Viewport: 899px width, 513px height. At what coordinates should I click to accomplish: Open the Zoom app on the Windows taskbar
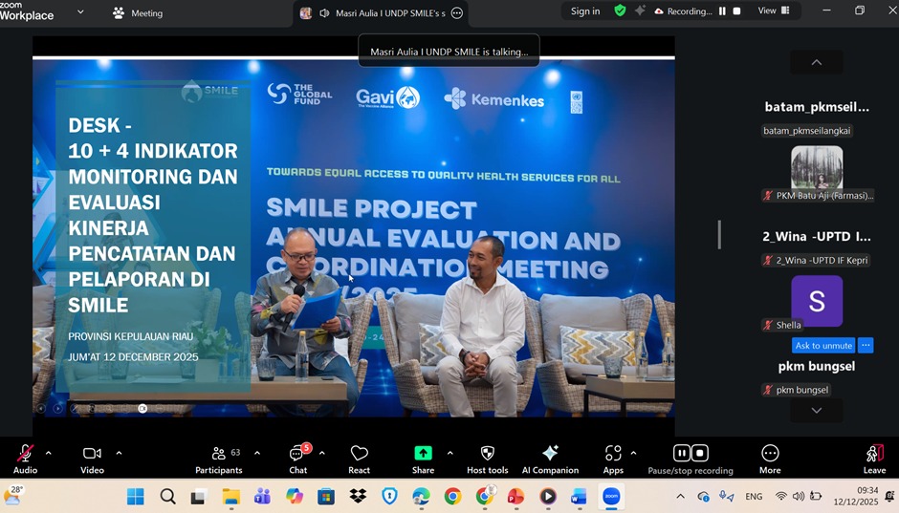pos(611,496)
